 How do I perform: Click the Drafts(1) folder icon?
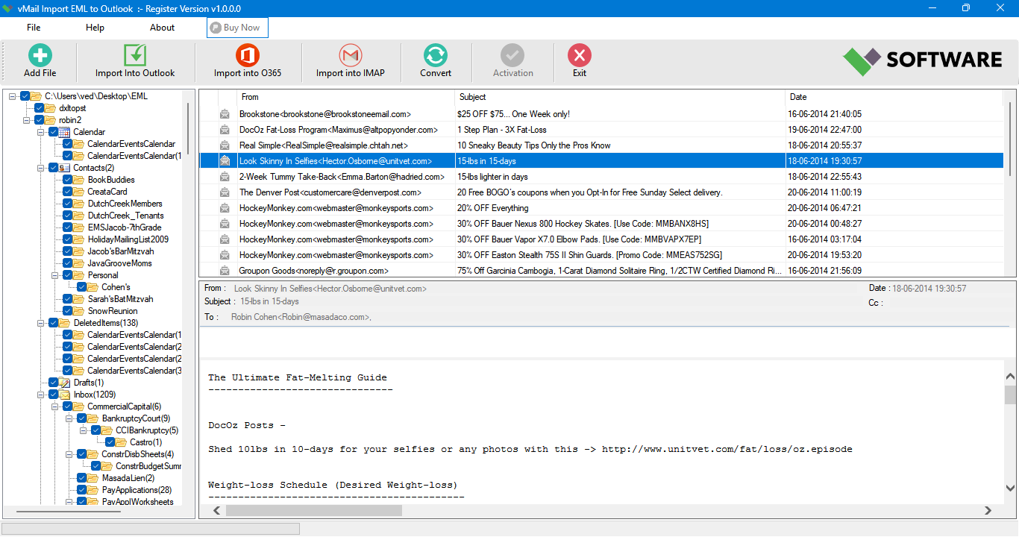tap(64, 383)
